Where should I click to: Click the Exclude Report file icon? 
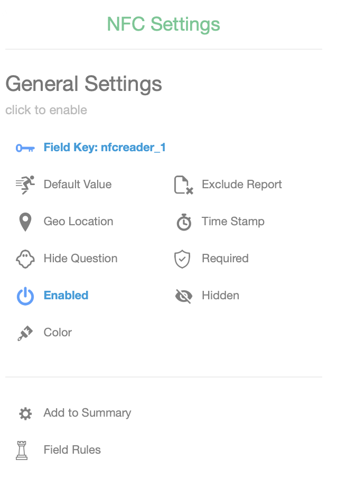point(183,185)
